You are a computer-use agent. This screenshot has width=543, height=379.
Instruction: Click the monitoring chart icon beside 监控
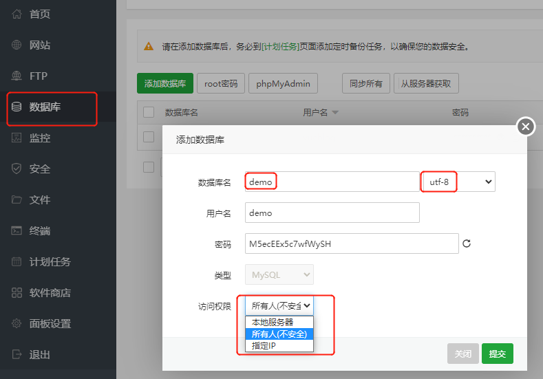coord(17,138)
